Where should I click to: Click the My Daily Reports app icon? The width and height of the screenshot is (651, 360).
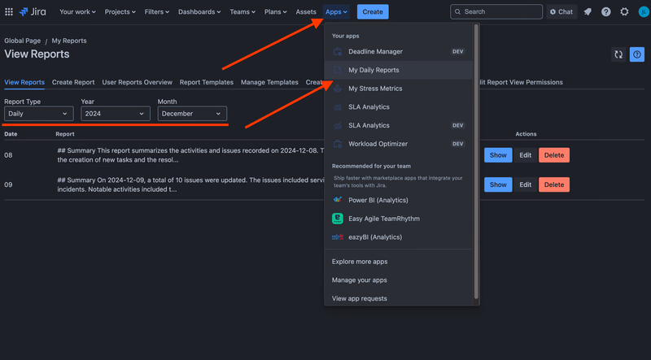338,70
